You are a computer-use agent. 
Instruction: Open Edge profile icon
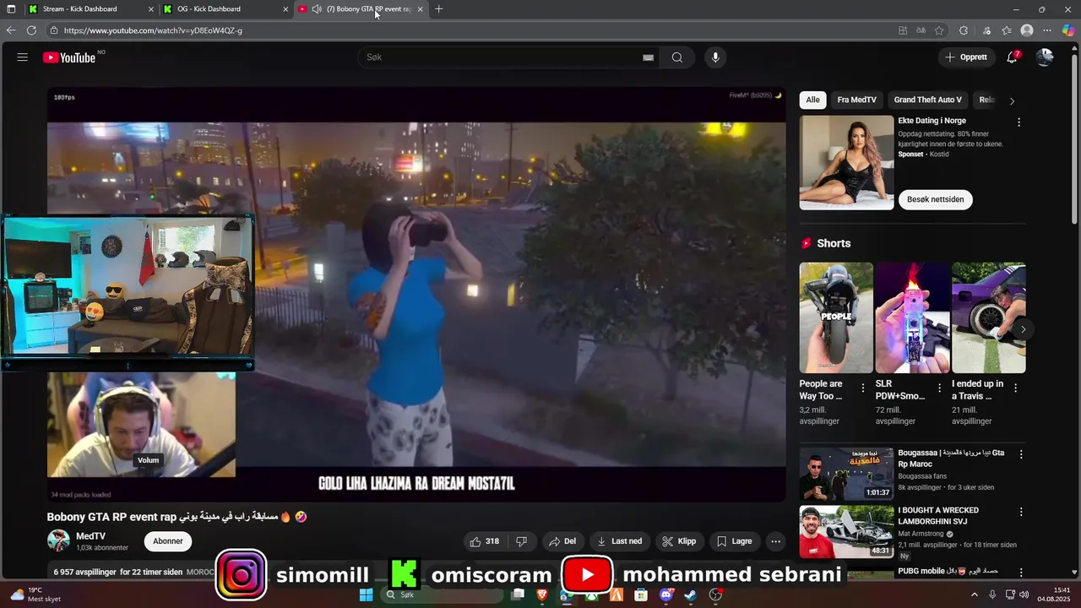[x=1027, y=30]
